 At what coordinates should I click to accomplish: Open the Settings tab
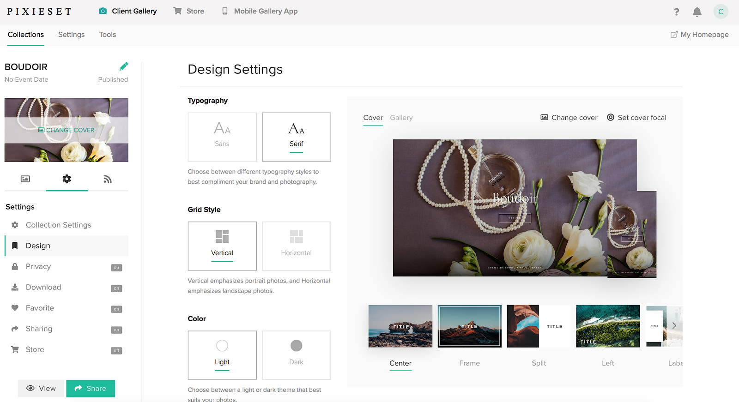[x=72, y=35]
